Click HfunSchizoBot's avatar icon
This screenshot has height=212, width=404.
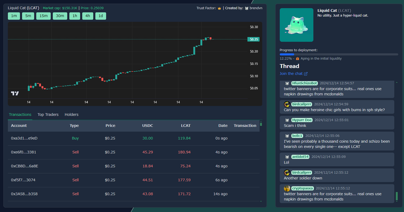coord(287,83)
